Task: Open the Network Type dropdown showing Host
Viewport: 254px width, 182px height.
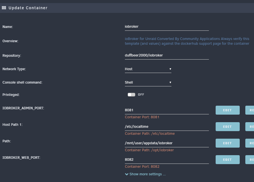Action: pyautogui.click(x=148, y=69)
